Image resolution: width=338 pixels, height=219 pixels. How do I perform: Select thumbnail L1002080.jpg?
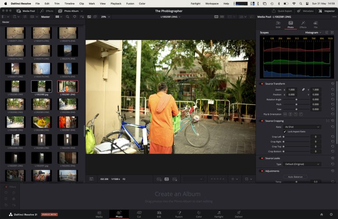point(41,86)
